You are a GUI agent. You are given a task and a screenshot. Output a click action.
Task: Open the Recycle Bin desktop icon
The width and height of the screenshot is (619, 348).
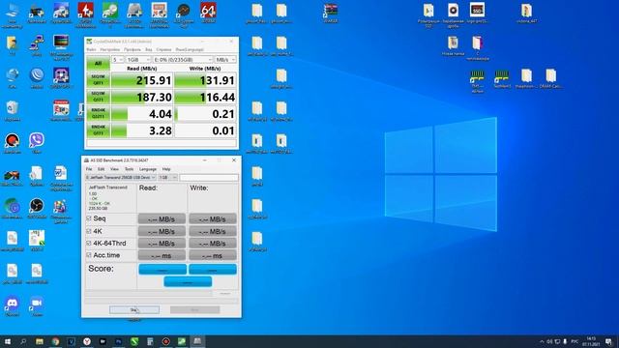point(13,110)
